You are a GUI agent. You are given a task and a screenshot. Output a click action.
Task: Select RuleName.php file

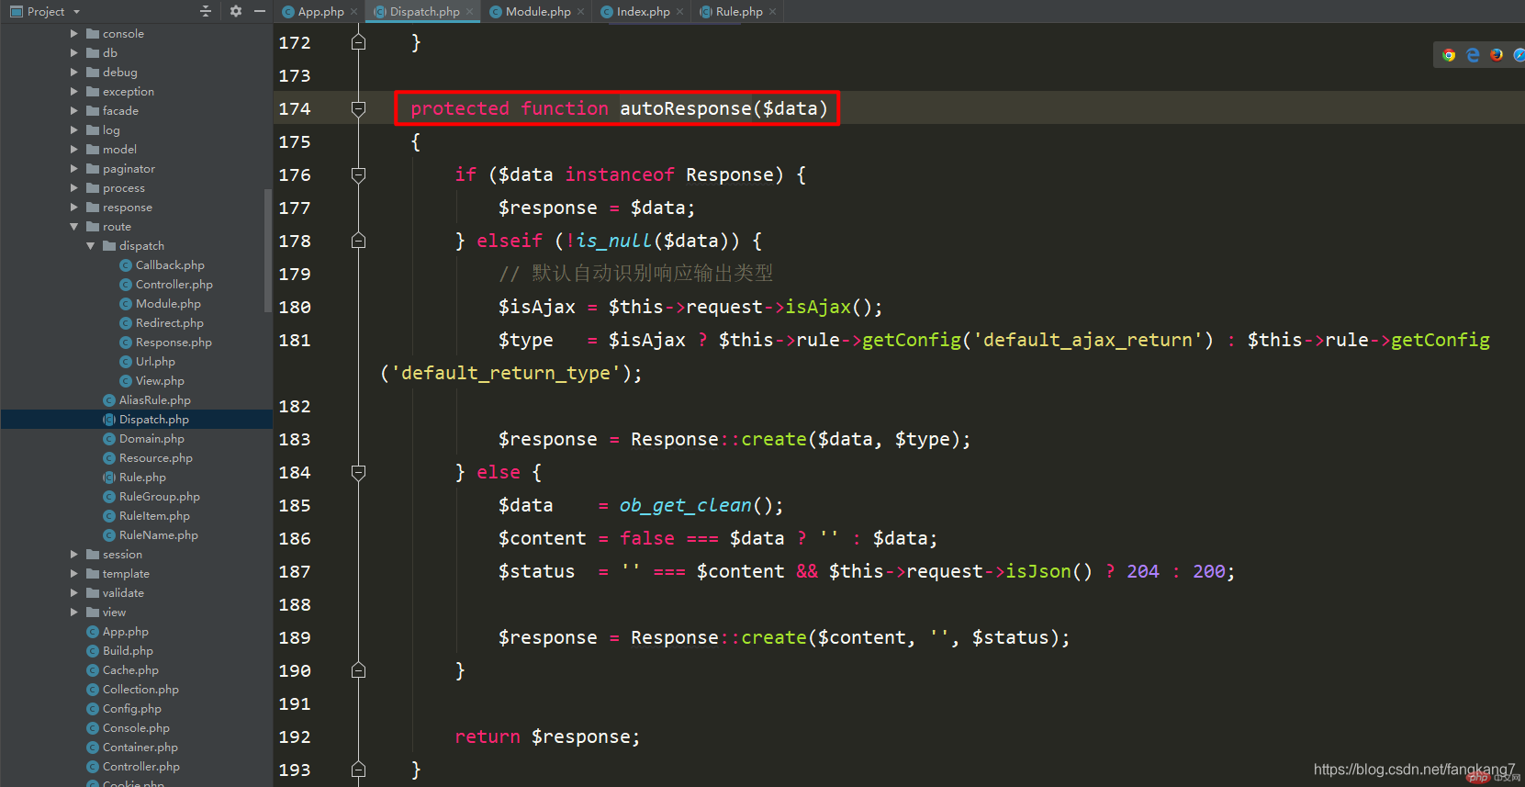click(158, 534)
